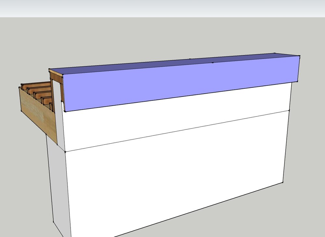Select the right endpoint of the wall dividing line
Viewport: 325px width, 237px height.
[x=289, y=111]
